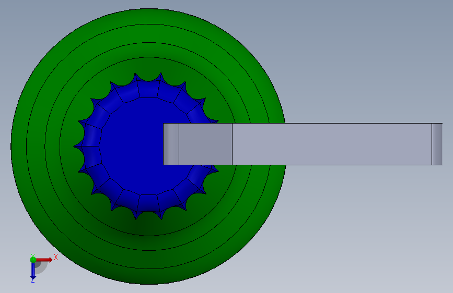The height and width of the screenshot is (293, 453).
Task: Click the blue Z axis arrow of triad
Action: (x=33, y=271)
